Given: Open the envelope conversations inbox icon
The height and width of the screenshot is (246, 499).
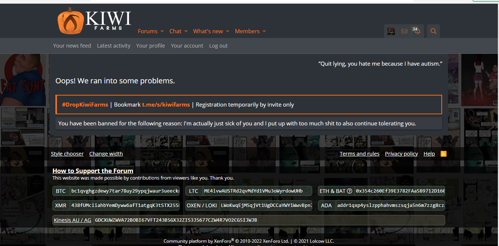Looking at the screenshot, I should [404, 31].
